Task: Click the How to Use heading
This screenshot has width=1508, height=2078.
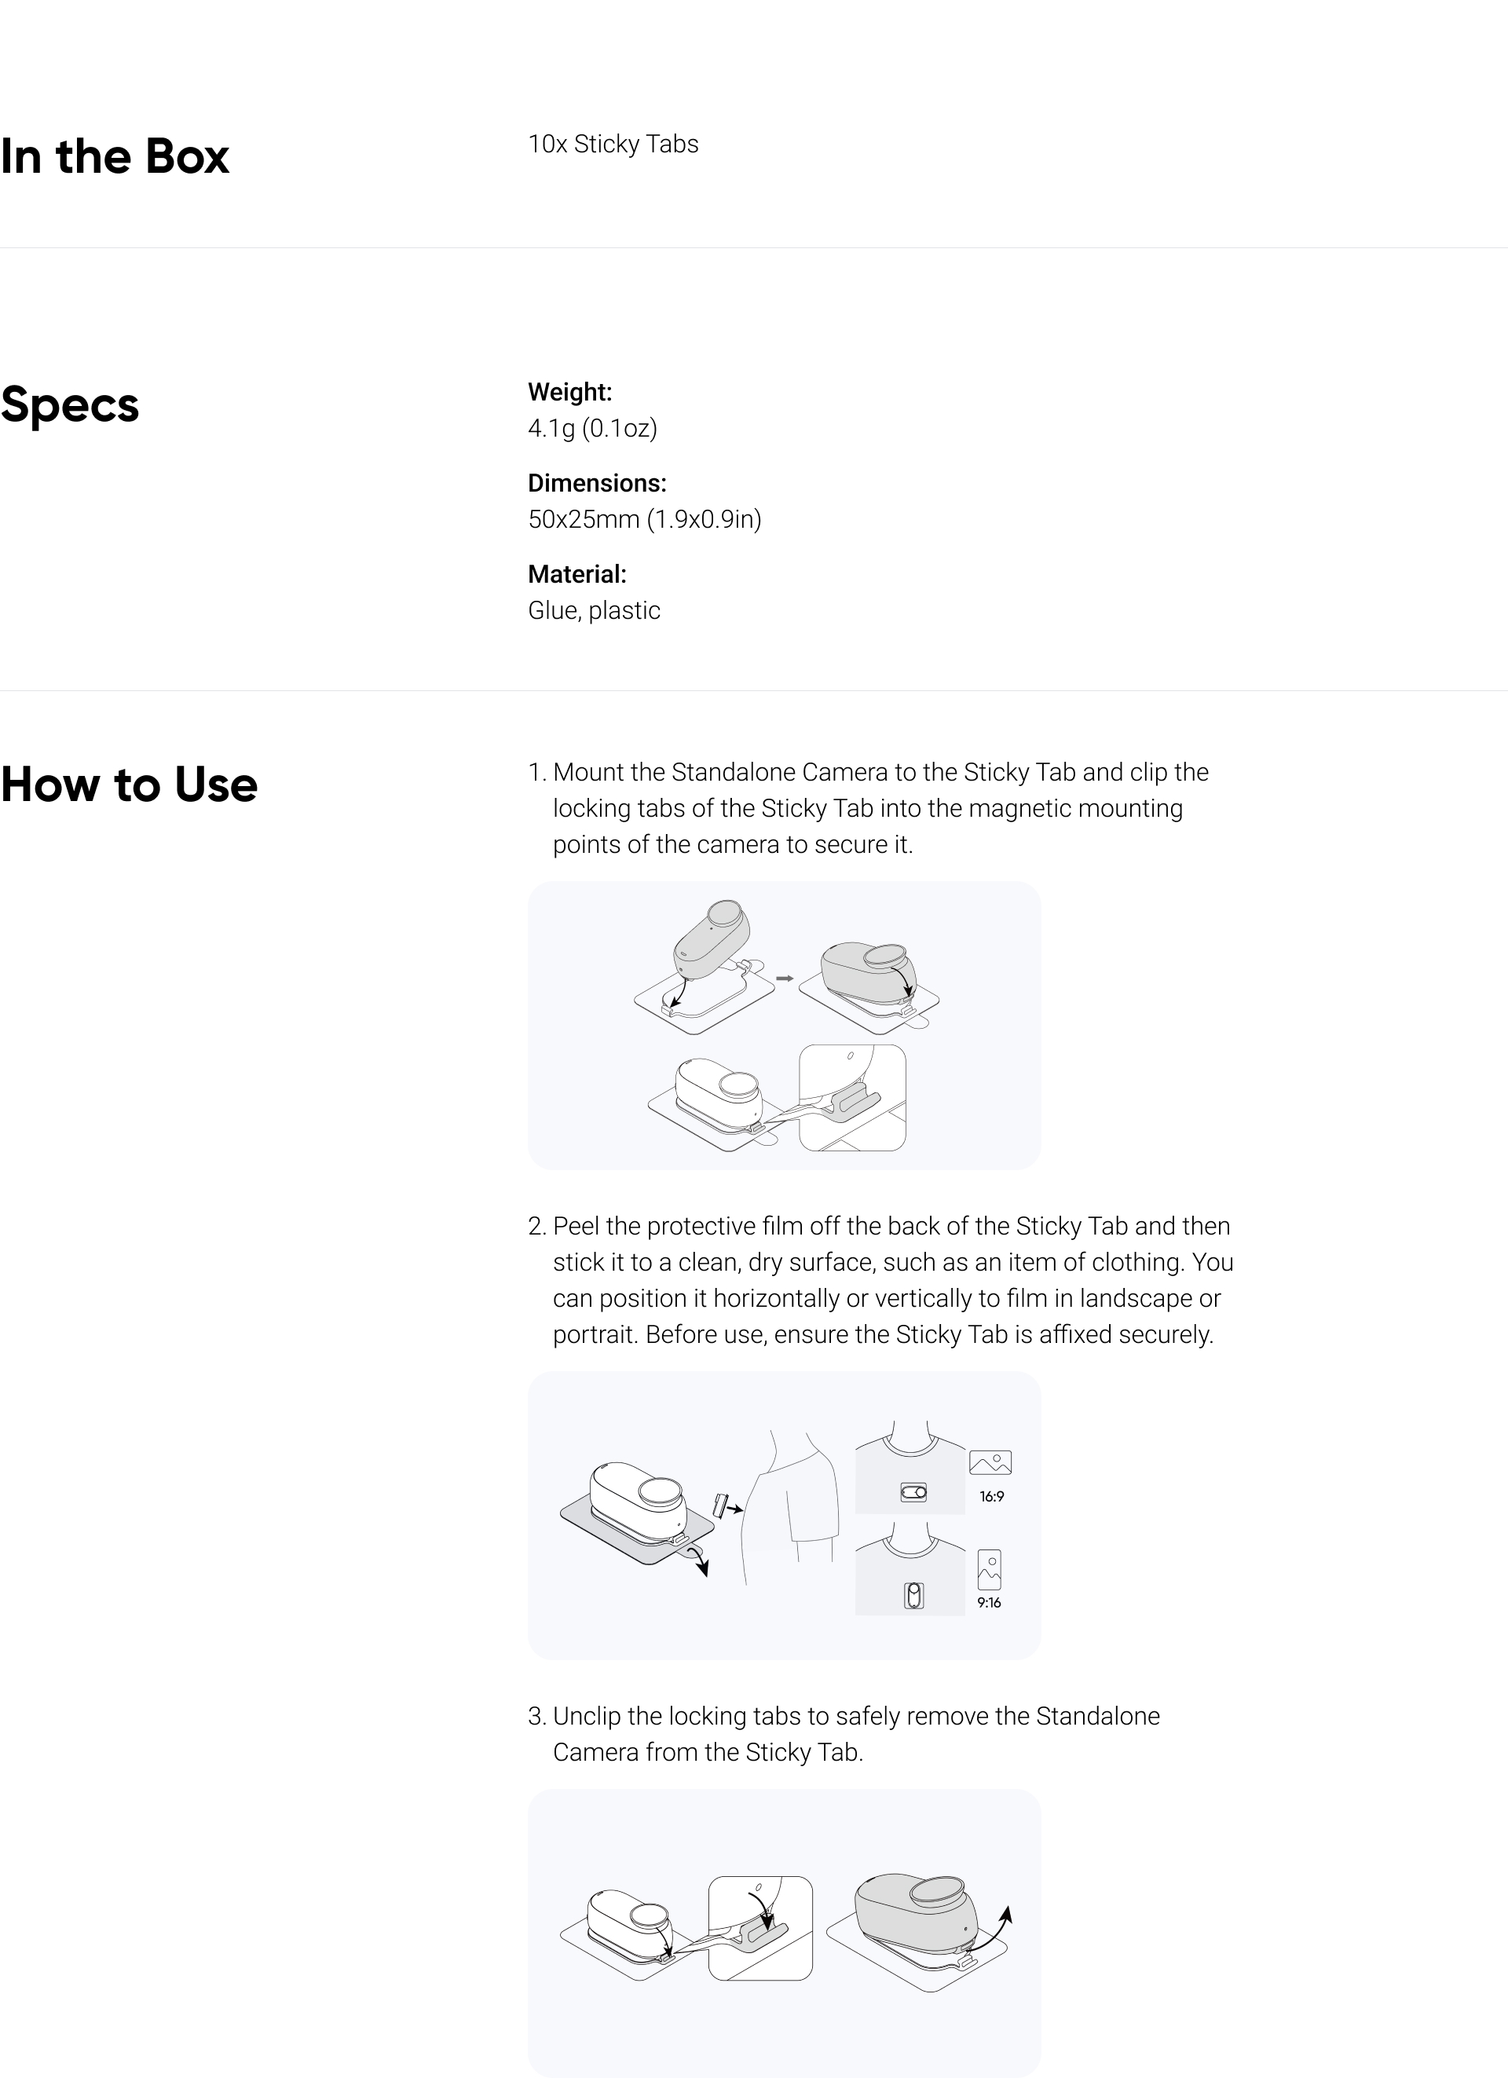Action: (129, 785)
